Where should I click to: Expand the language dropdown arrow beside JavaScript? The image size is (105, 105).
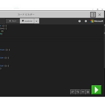click(37, 21)
